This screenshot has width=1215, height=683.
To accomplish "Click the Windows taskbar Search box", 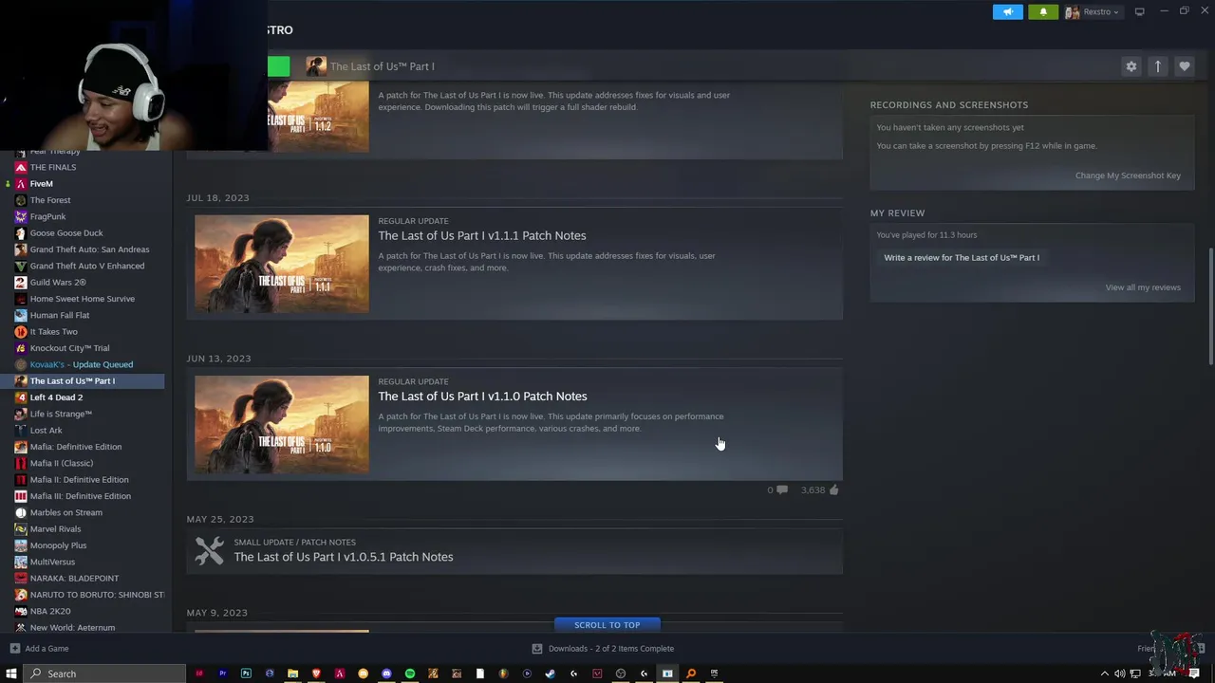I will pyautogui.click(x=104, y=674).
